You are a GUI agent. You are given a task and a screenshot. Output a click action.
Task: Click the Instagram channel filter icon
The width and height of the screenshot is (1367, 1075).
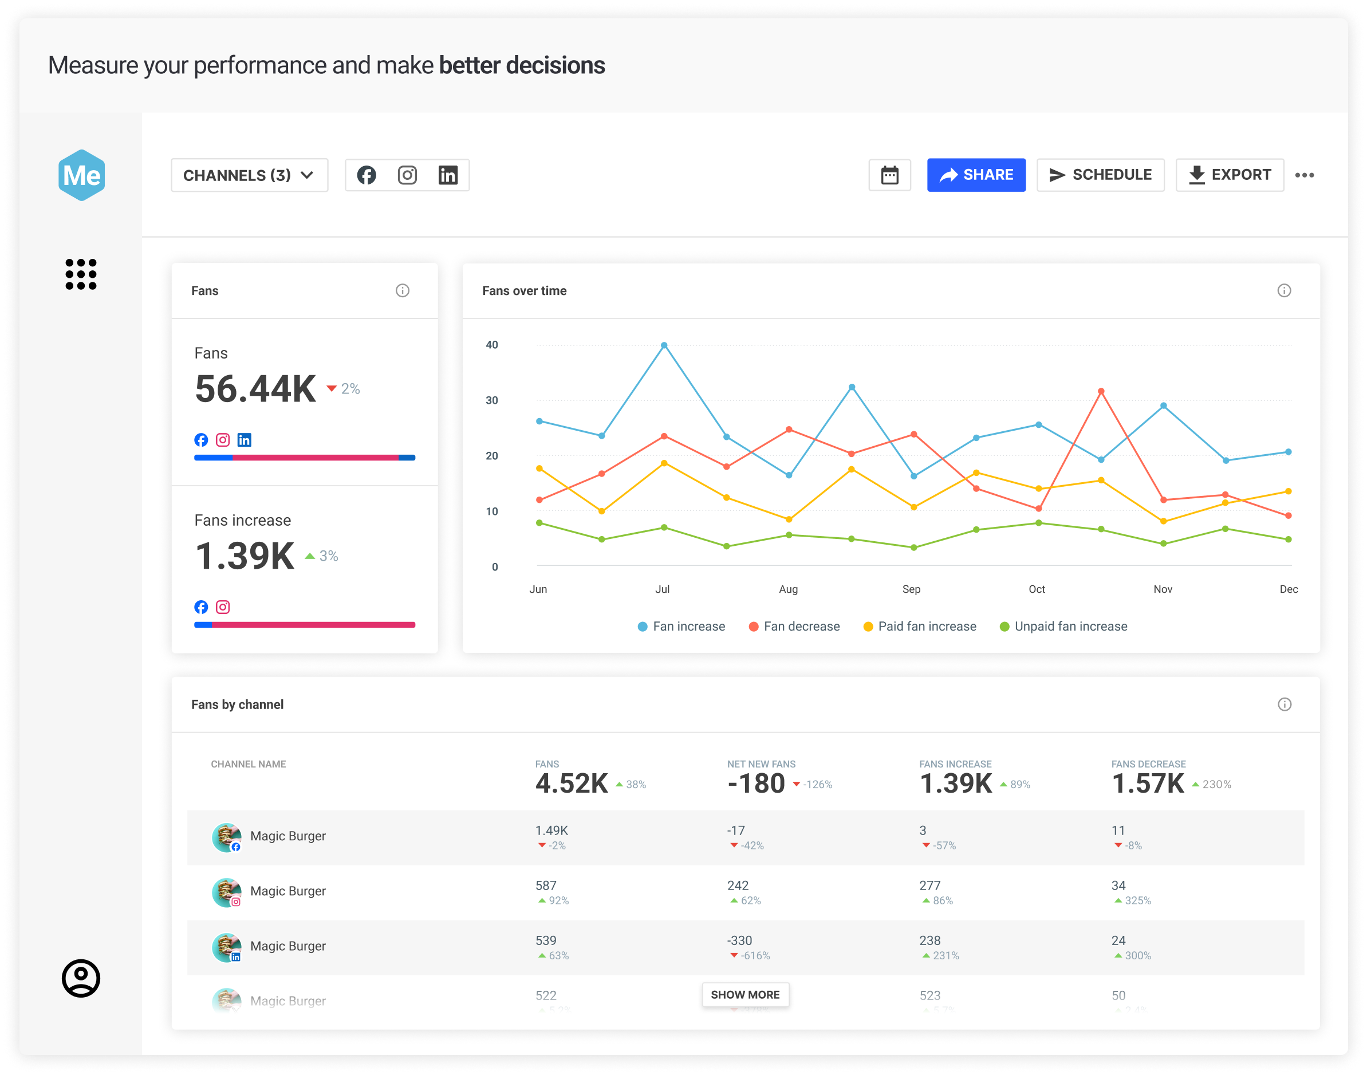point(407,175)
